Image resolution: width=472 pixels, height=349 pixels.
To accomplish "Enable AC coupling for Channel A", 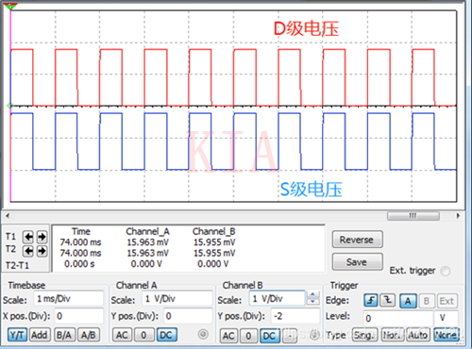I will [x=122, y=335].
